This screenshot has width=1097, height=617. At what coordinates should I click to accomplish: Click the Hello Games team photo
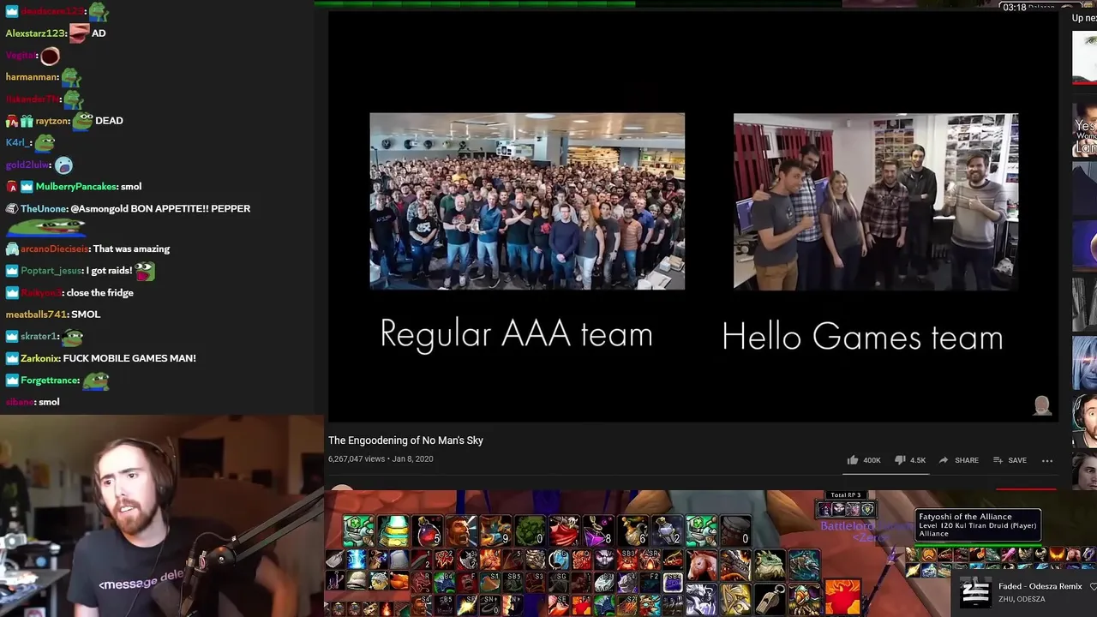(876, 201)
